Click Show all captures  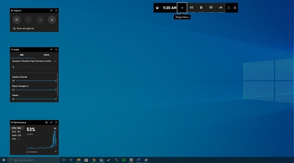pos(23,28)
